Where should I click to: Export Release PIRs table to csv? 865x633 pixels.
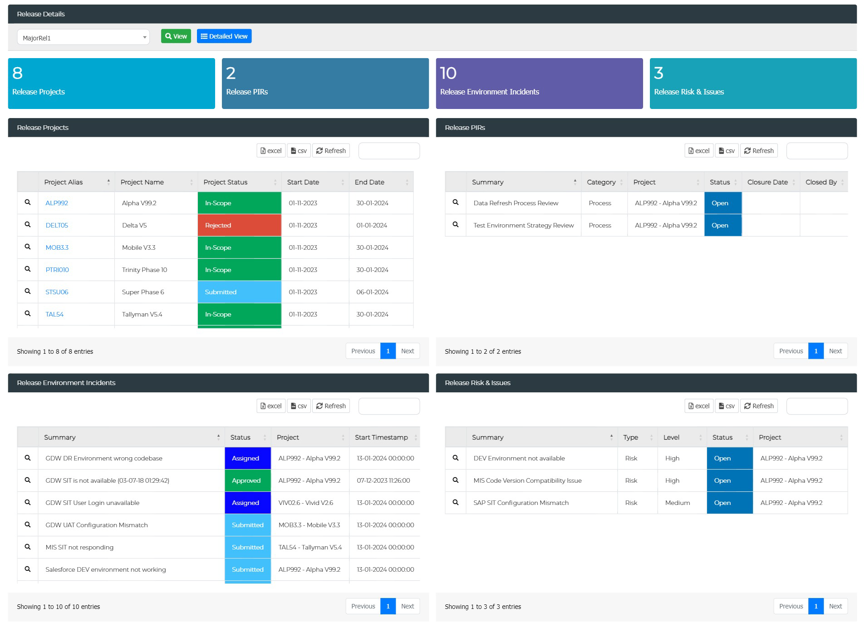[x=727, y=151]
